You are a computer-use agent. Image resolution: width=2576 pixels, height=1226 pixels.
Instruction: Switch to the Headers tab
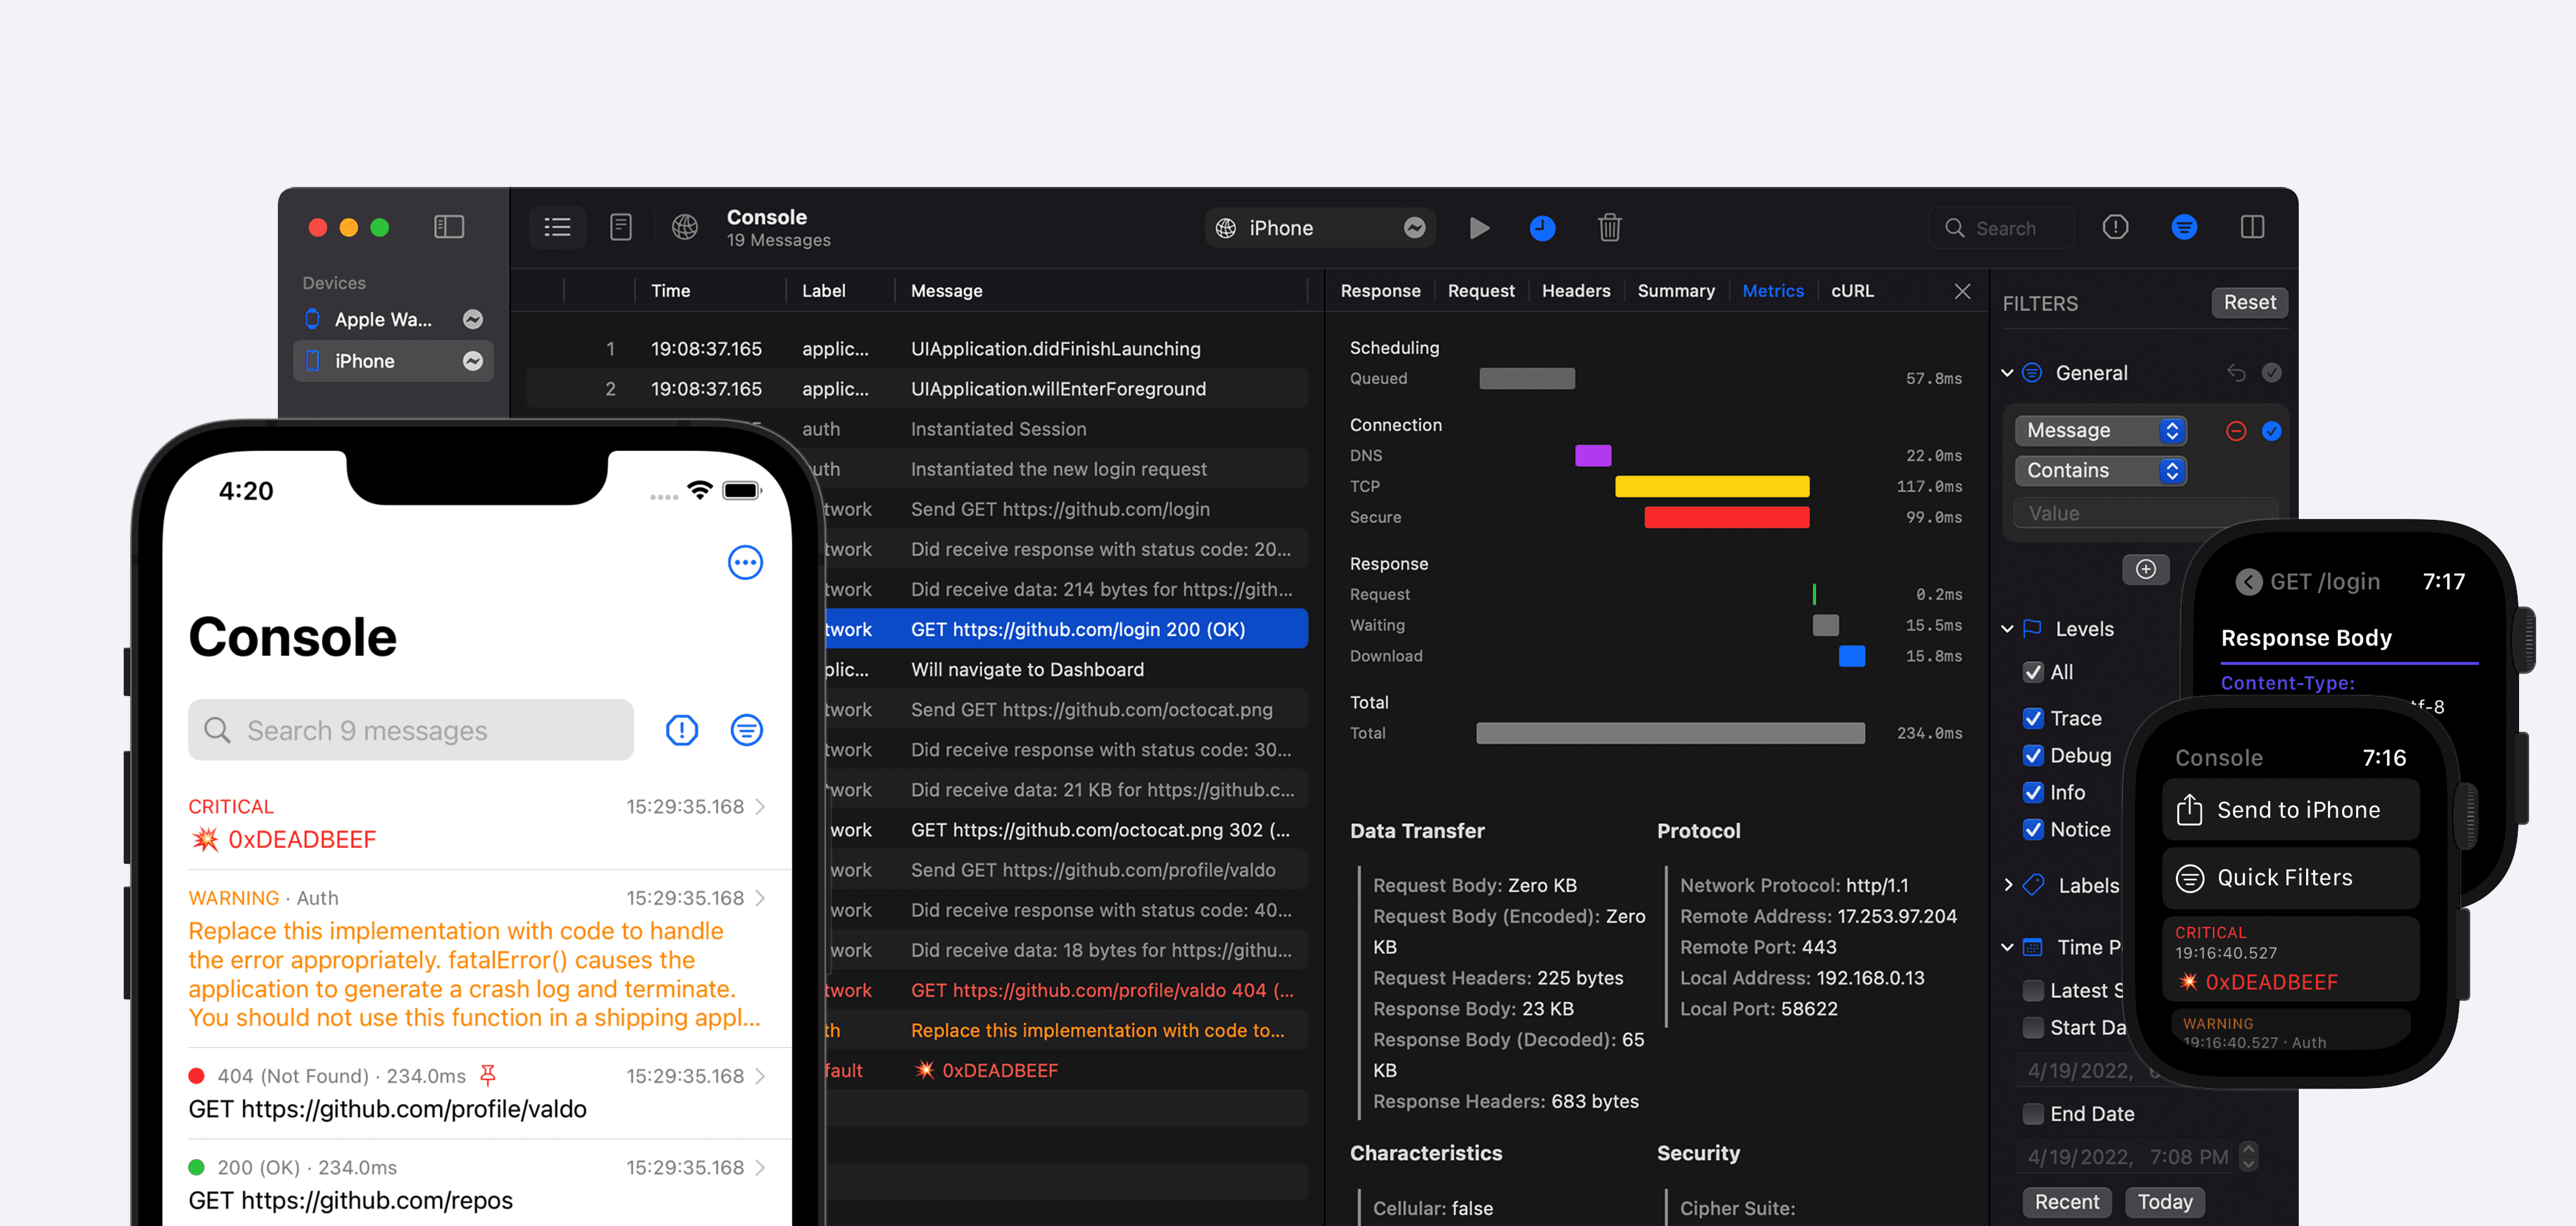[1575, 291]
